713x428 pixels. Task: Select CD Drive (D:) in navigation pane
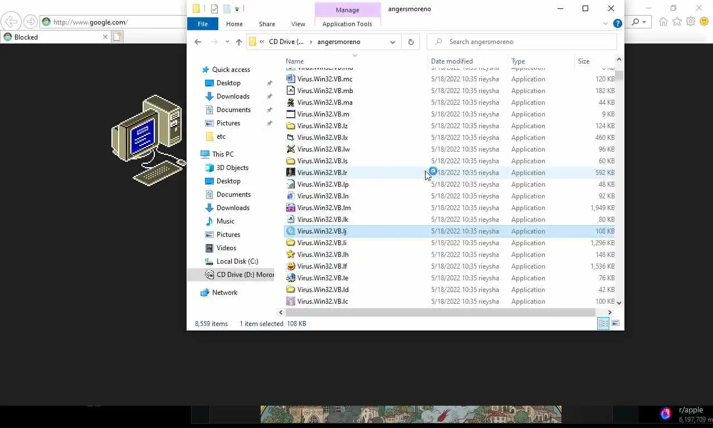pyautogui.click(x=240, y=275)
